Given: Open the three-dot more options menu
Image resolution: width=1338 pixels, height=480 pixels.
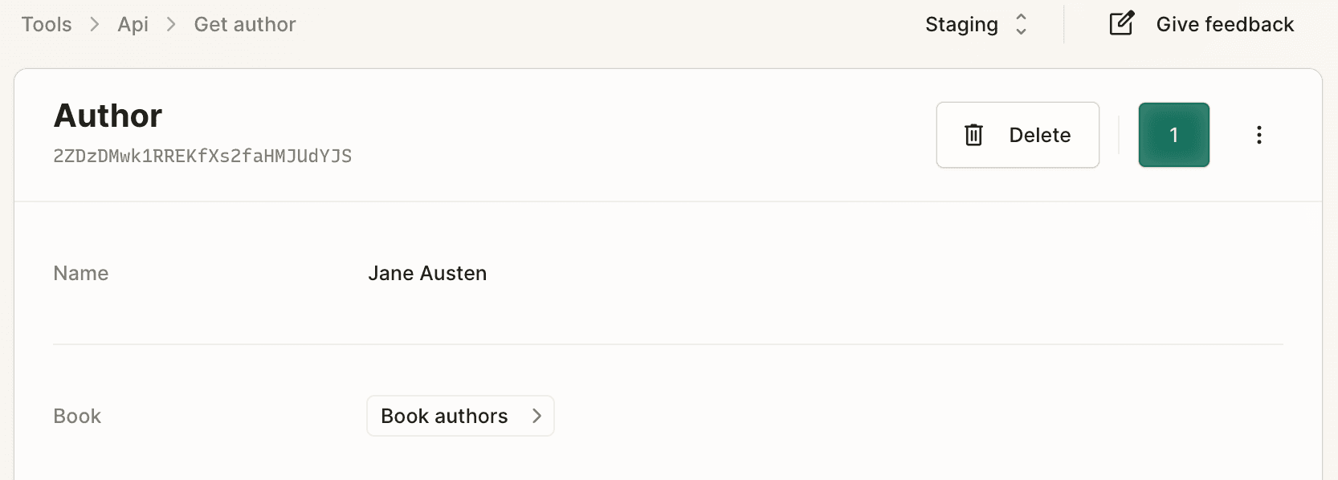Looking at the screenshot, I should 1258,135.
